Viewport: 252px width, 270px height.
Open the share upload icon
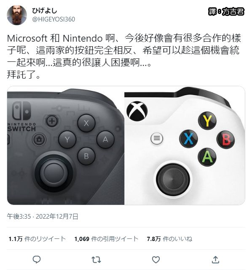click(x=215, y=259)
